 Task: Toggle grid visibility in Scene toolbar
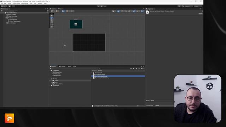pos(63,11)
